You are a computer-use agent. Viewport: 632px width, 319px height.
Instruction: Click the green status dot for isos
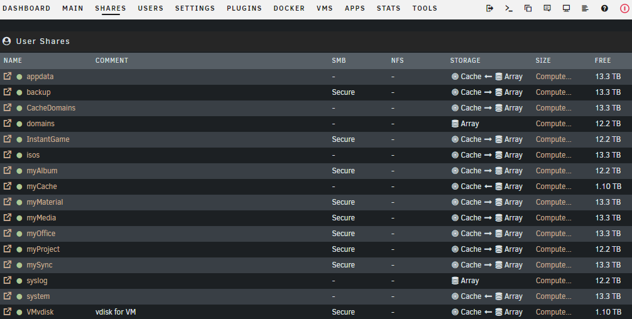click(19, 155)
